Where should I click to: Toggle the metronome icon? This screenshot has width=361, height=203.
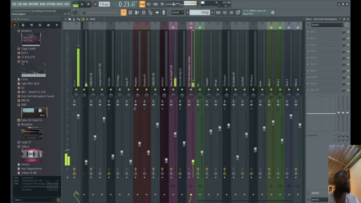[162, 4]
